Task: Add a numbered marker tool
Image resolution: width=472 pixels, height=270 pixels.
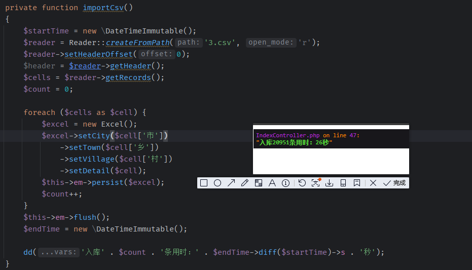Action: point(285,183)
